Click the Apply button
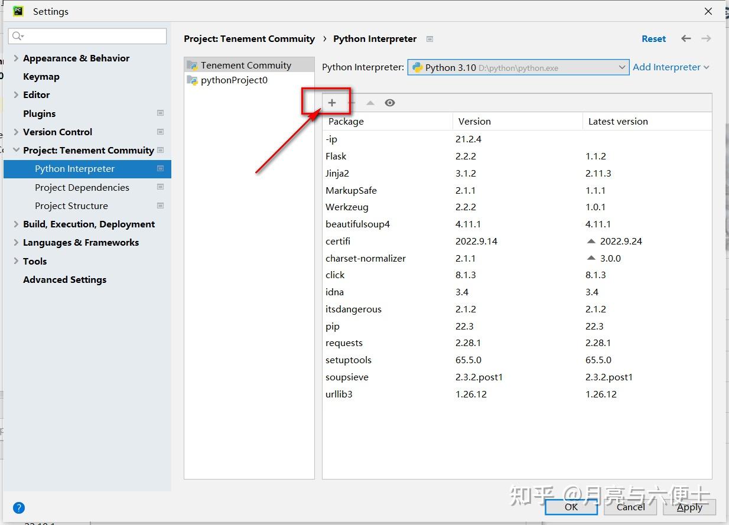The image size is (729, 525). (x=689, y=507)
